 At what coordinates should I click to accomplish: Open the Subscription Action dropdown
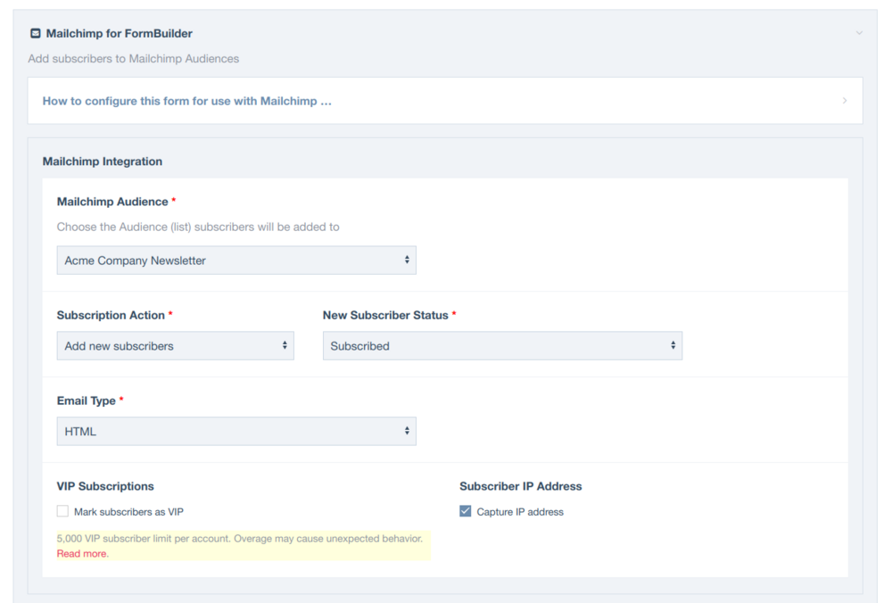[x=175, y=346]
